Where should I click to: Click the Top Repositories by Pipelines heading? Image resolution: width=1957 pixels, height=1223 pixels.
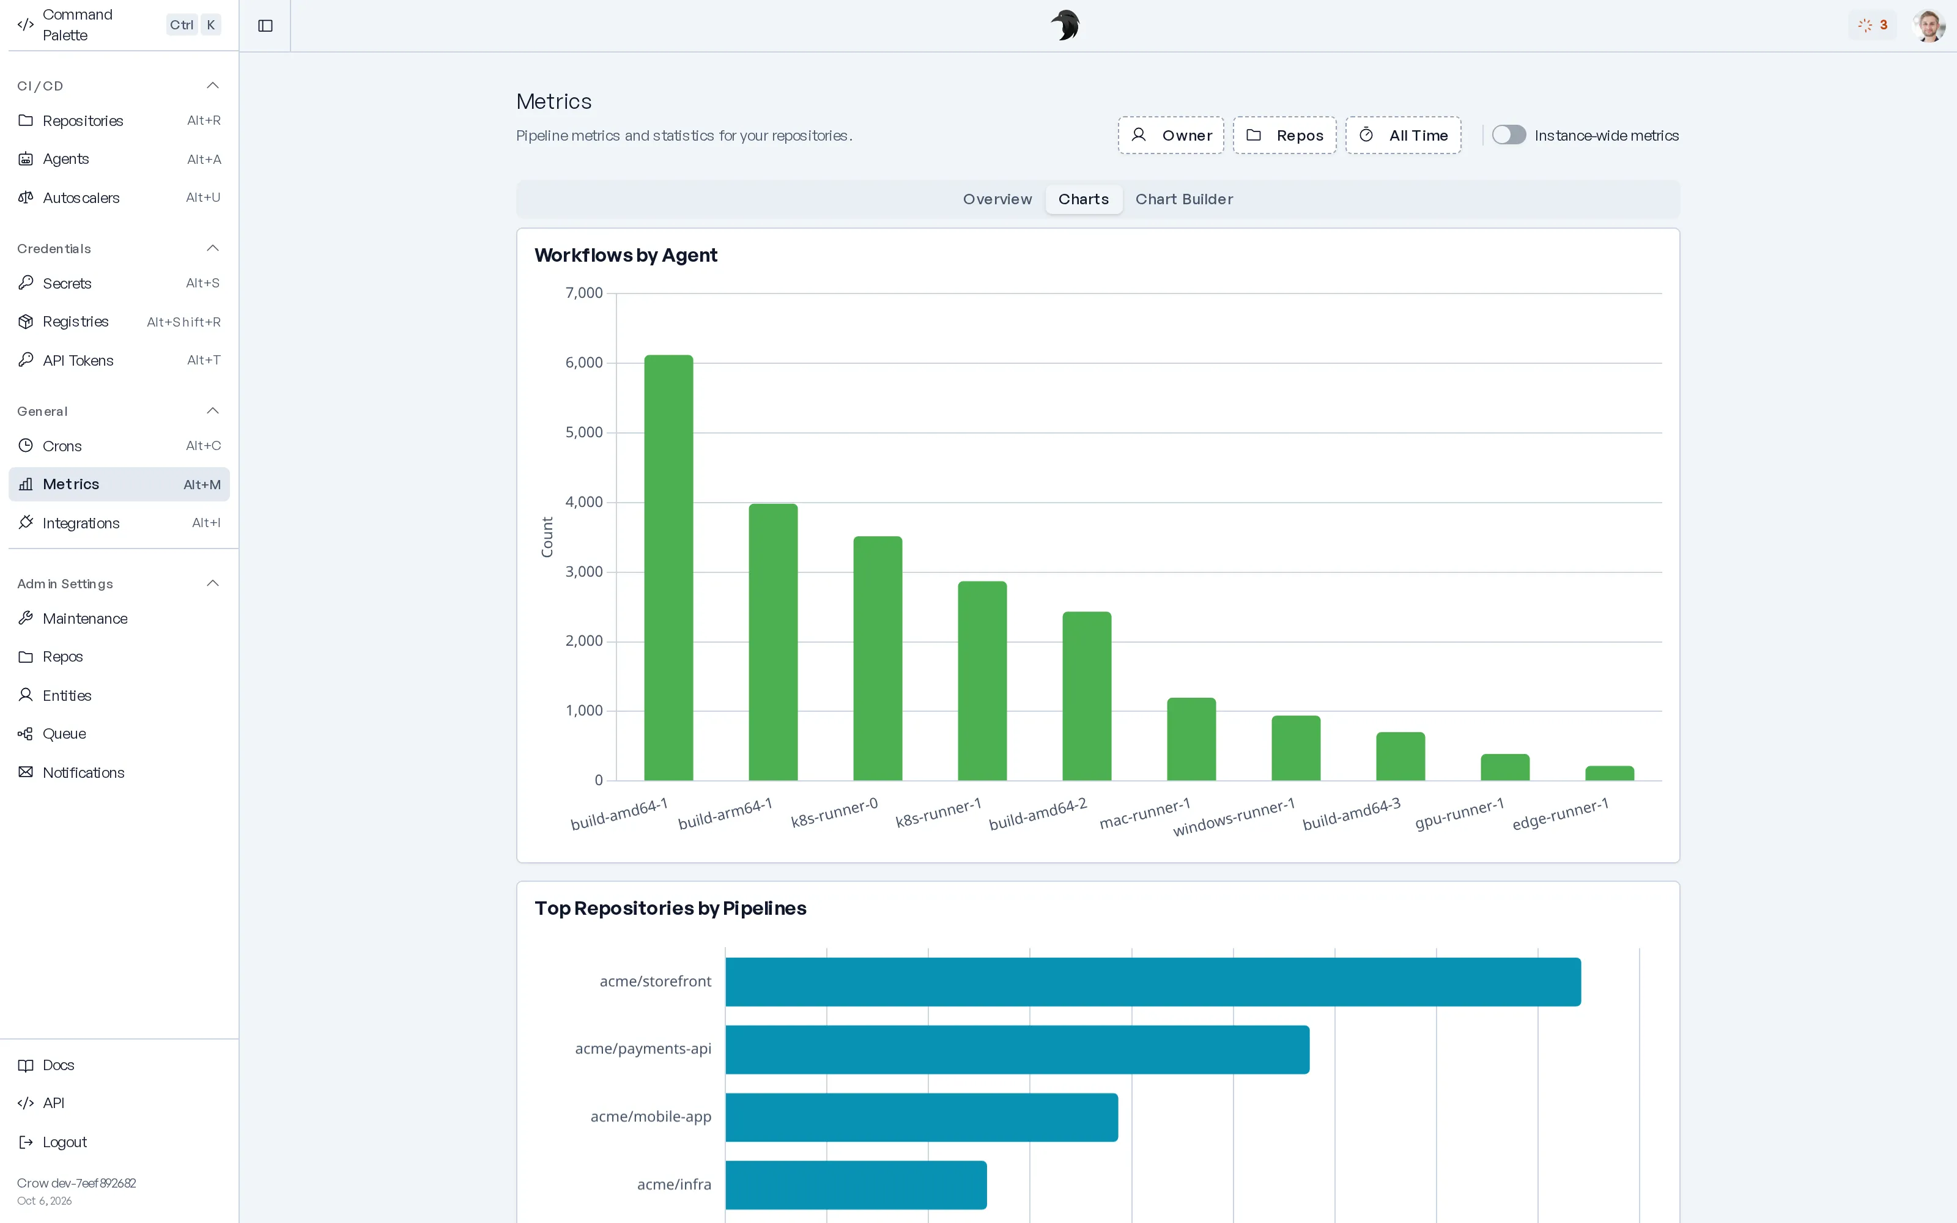pos(670,908)
